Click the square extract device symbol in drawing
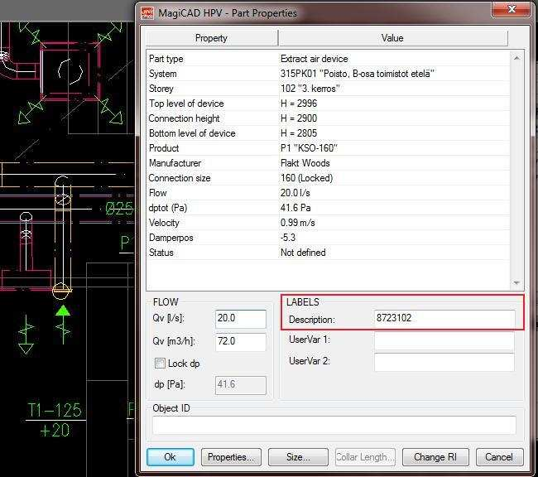Viewport: 538px width, 477px height. (x=70, y=71)
